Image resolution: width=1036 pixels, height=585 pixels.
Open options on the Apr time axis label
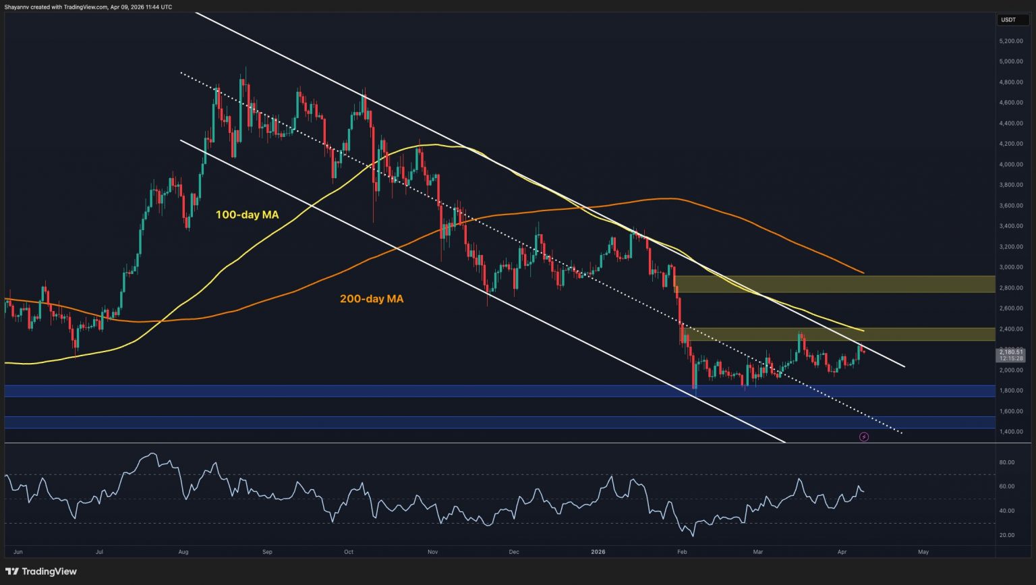click(x=841, y=551)
